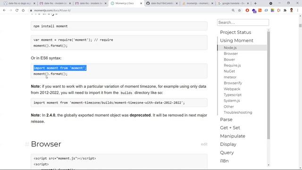Click sidebar scrollbar down arrow
The height and width of the screenshot is (170, 302).
click(x=268, y=165)
